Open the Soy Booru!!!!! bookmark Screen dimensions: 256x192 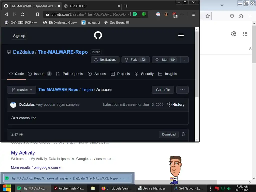(117, 22)
